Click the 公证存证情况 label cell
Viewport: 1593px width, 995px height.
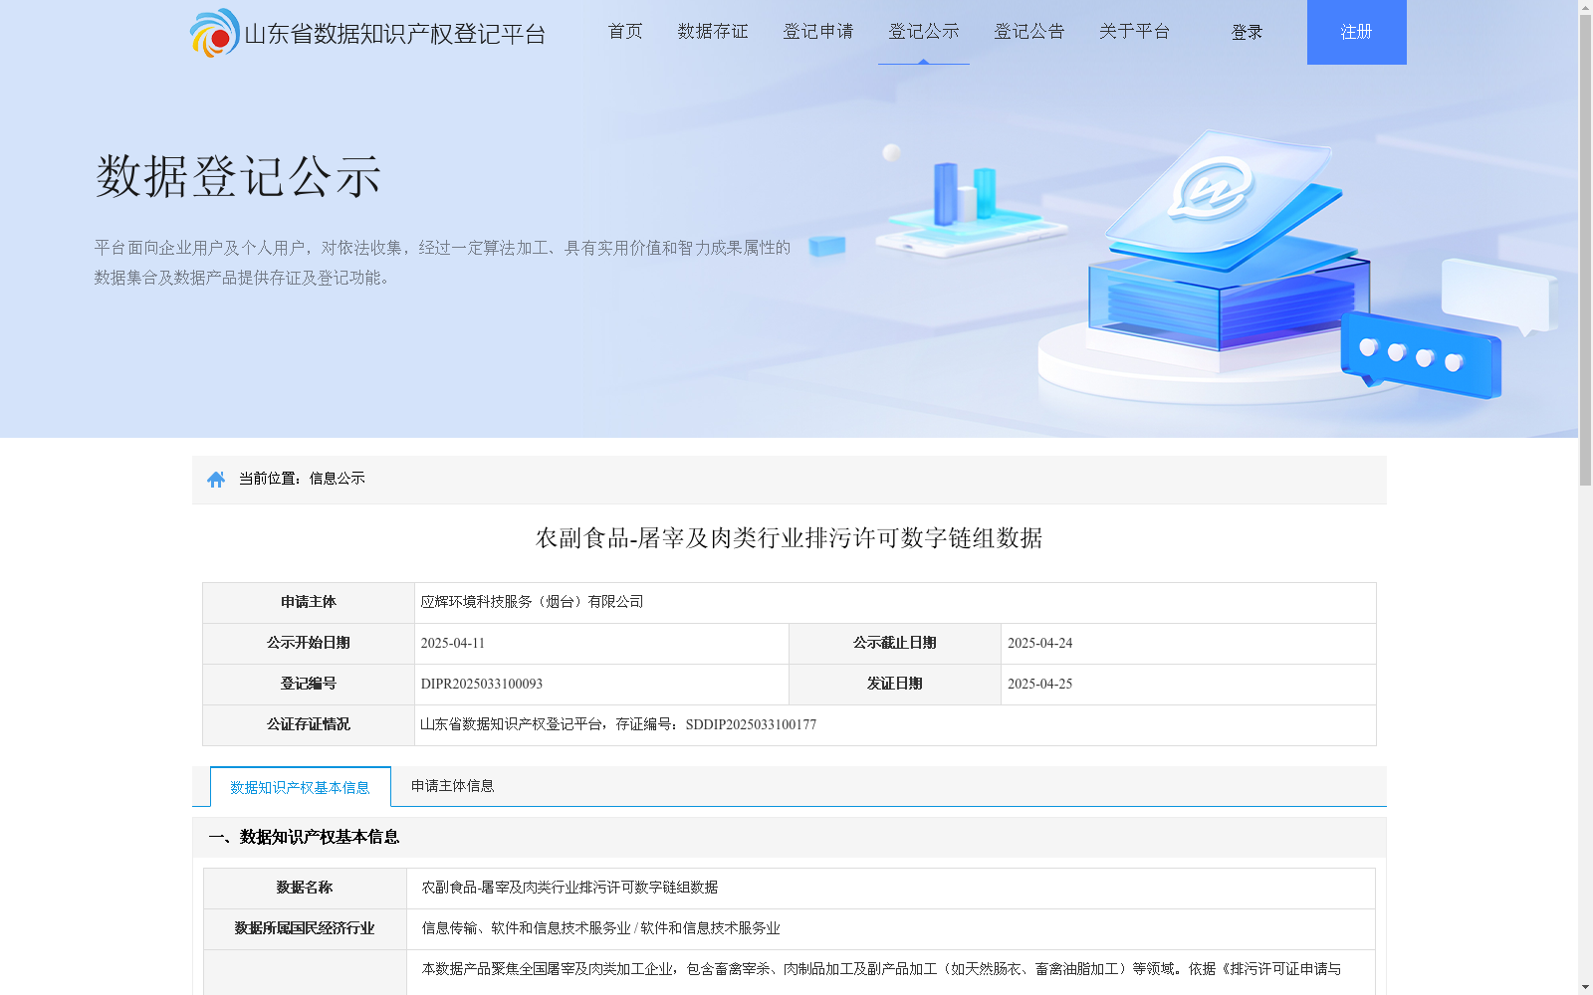[309, 725]
